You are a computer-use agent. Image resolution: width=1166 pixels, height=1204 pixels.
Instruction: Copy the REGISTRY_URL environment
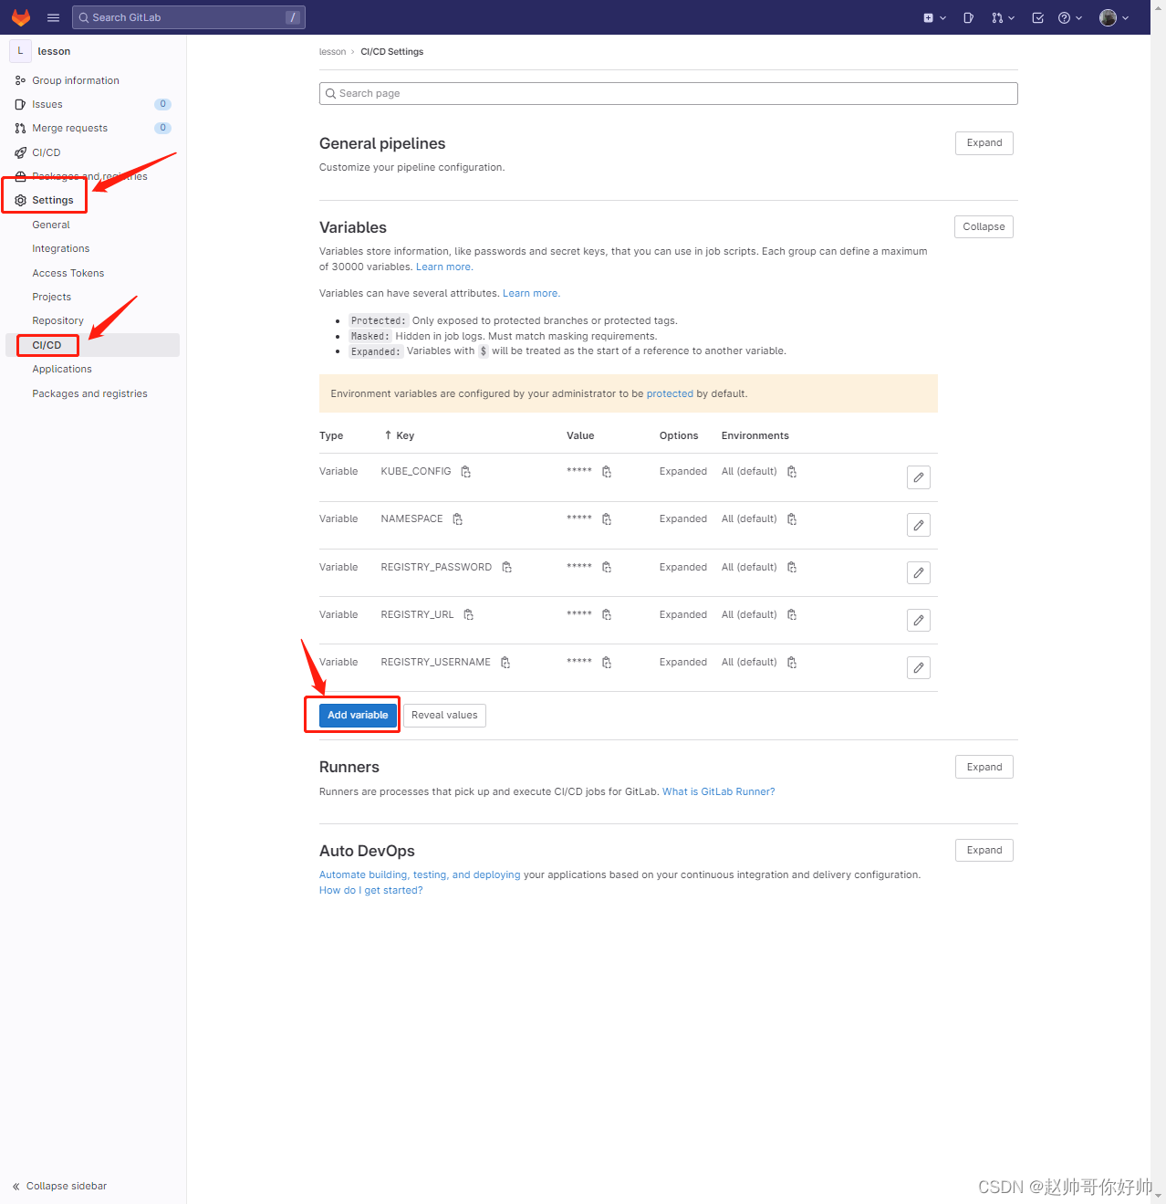click(792, 615)
